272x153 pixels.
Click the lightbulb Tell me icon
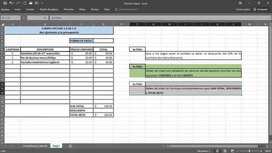pos(116,9)
